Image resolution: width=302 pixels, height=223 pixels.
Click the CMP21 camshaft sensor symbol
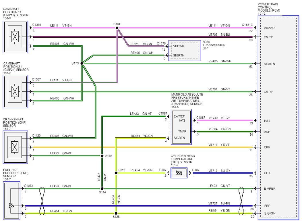[x=16, y=92]
